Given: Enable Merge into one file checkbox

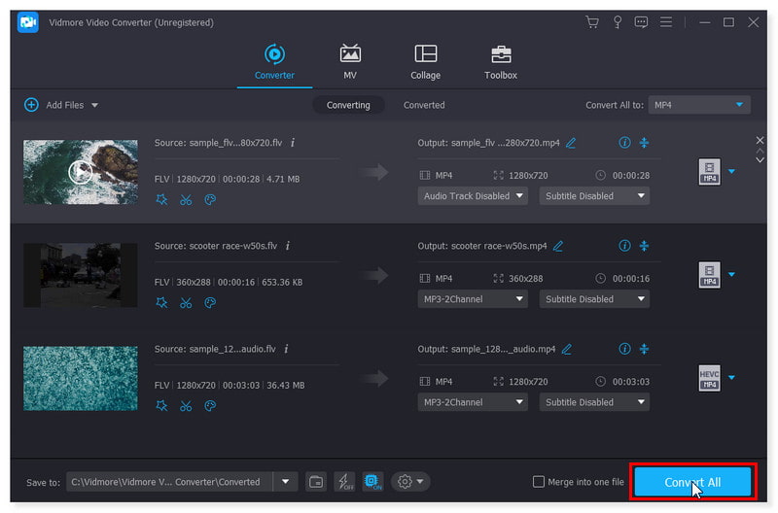Looking at the screenshot, I should (x=539, y=482).
